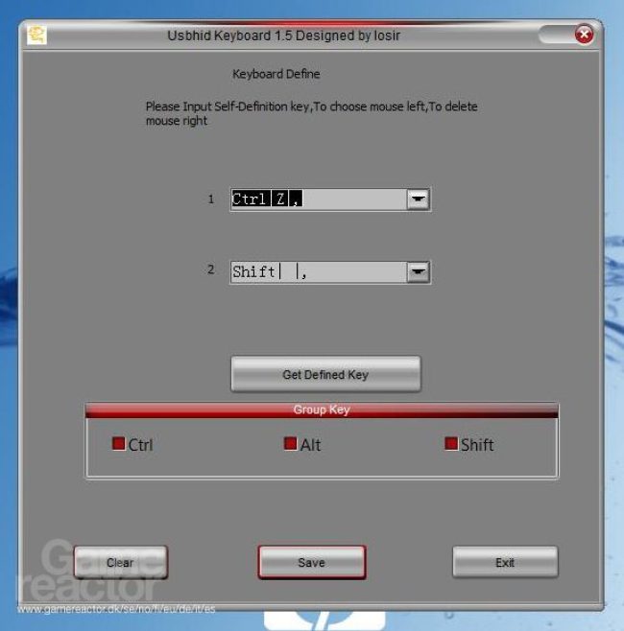Click the Get Defined Key button
This screenshot has width=624, height=631.
(x=325, y=374)
